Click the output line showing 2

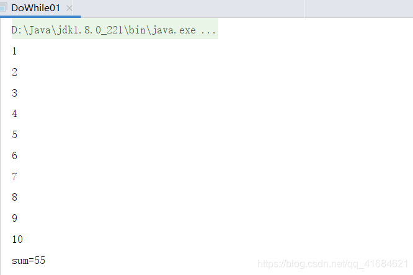[14, 72]
